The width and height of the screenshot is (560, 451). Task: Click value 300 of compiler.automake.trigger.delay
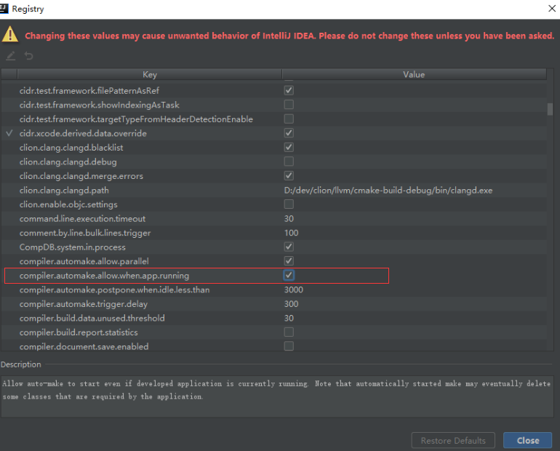291,304
